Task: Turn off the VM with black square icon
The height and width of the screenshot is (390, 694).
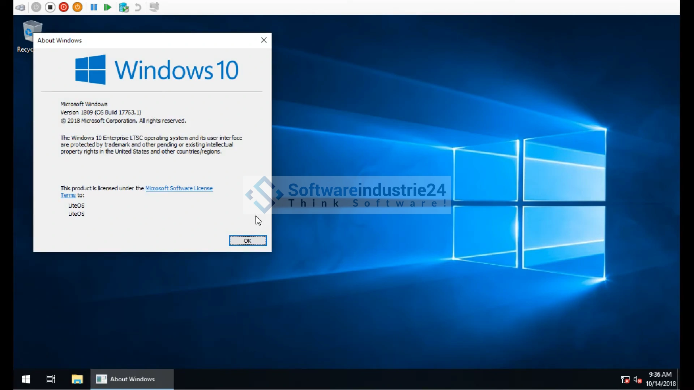Action: (50, 7)
